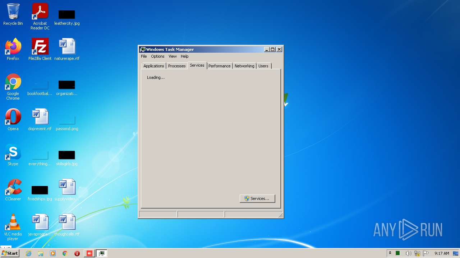This screenshot has height=258, width=460.
Task: Switch to the Networking tab
Action: pos(244,66)
